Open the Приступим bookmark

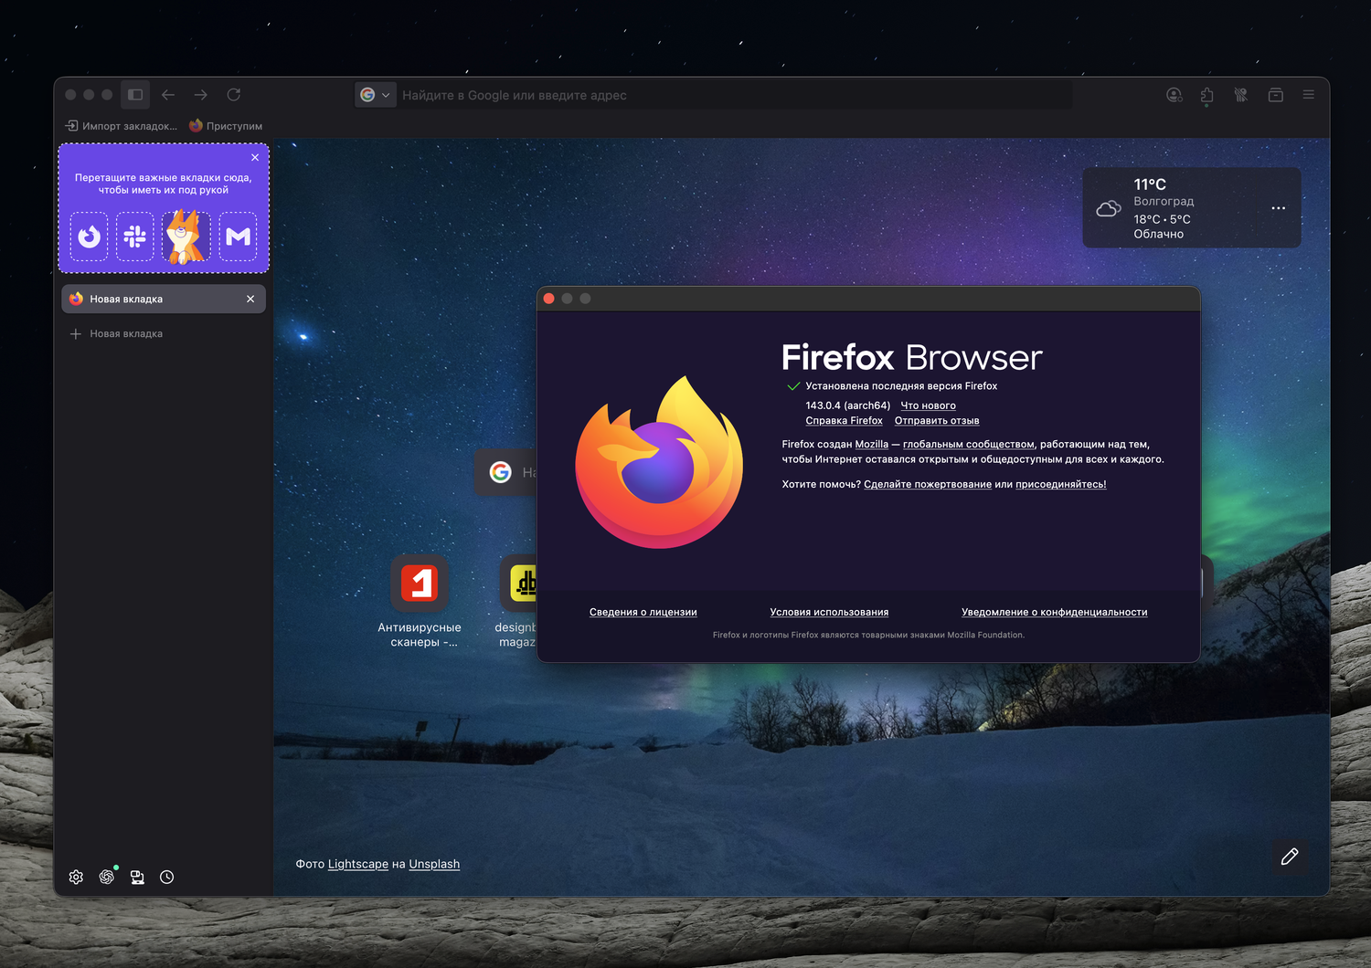click(x=226, y=126)
